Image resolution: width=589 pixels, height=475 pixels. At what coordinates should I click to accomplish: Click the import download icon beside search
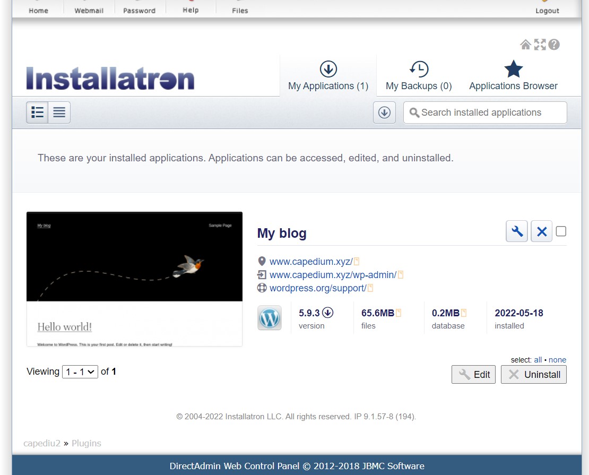tap(384, 113)
